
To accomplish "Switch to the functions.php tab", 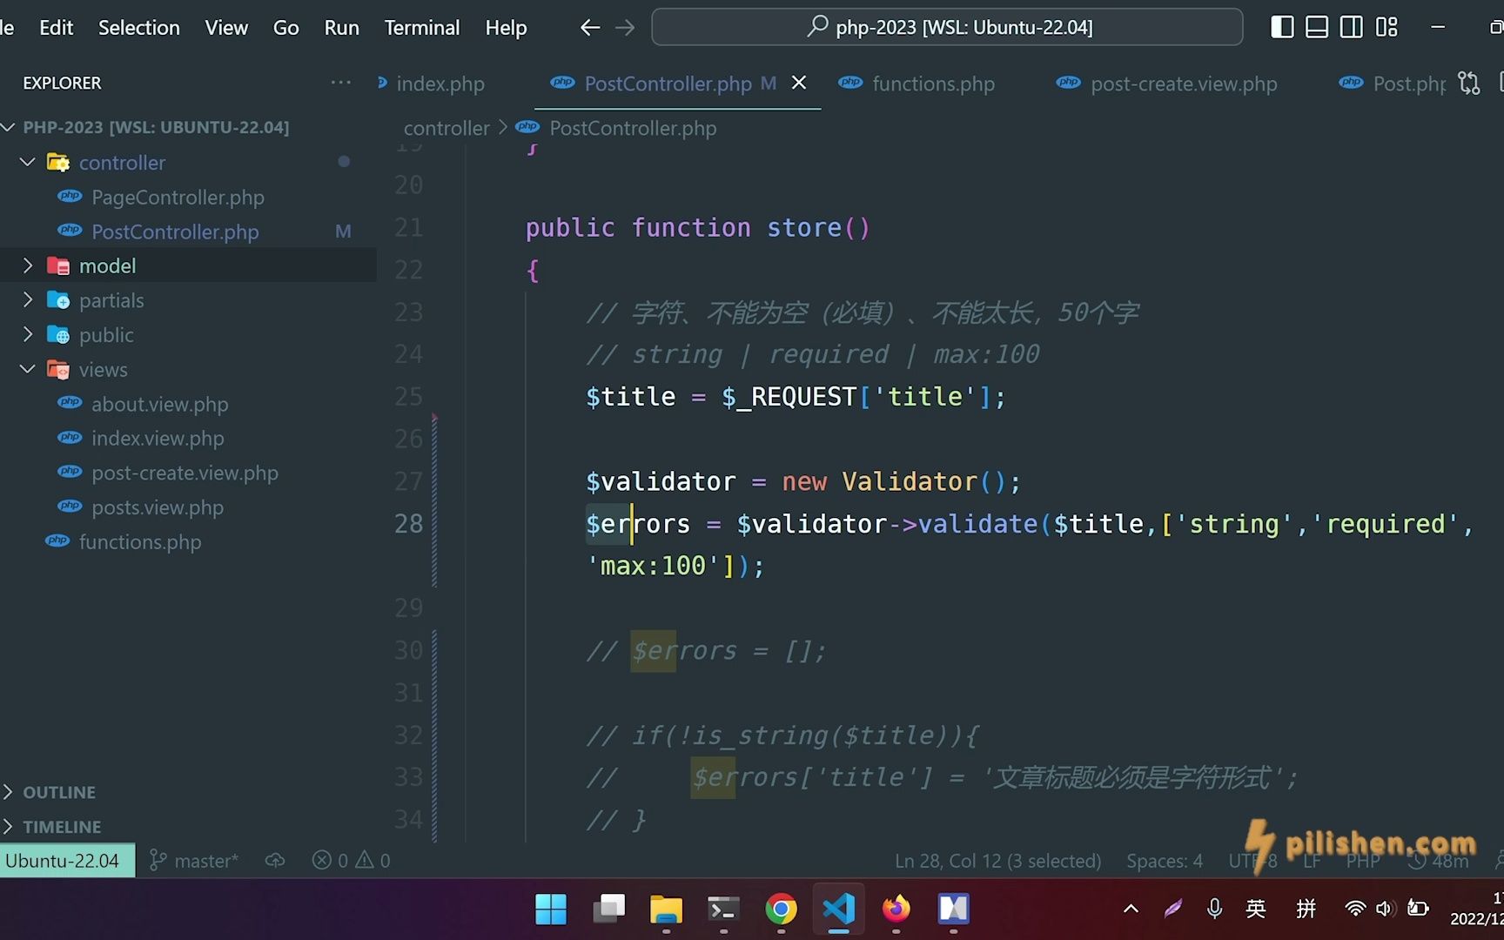I will 933,83.
